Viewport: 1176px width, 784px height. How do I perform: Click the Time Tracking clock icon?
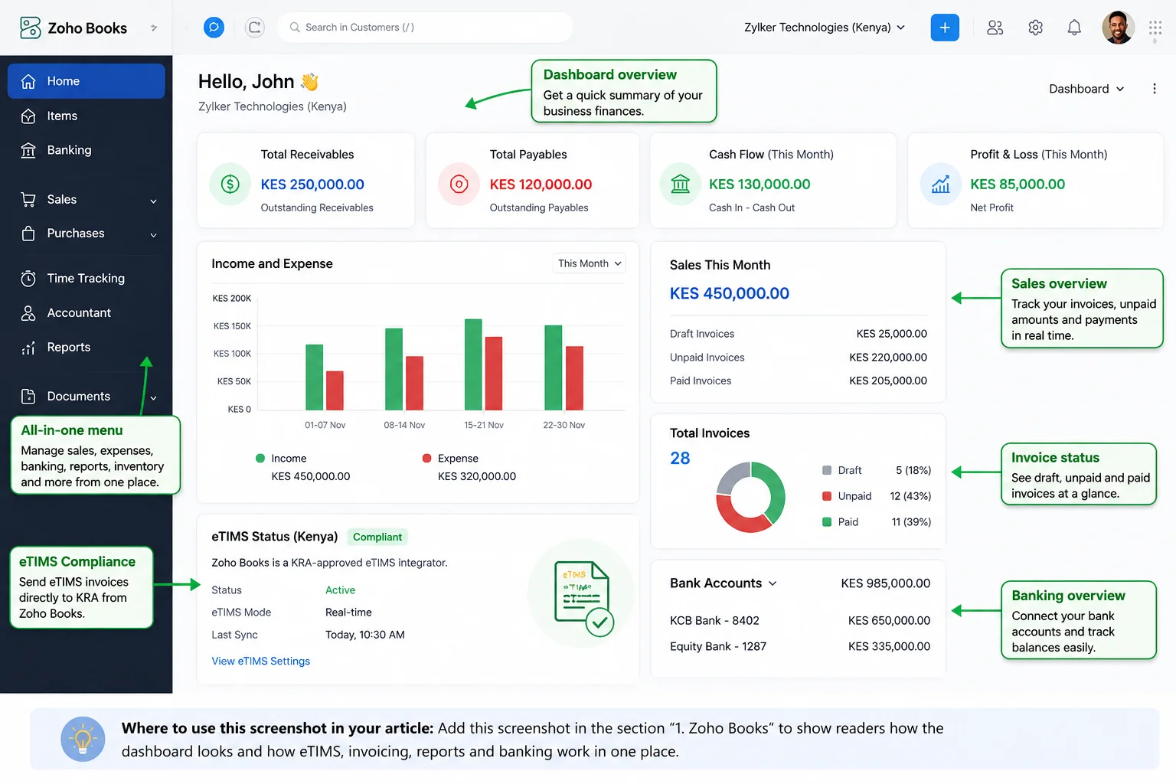point(28,279)
